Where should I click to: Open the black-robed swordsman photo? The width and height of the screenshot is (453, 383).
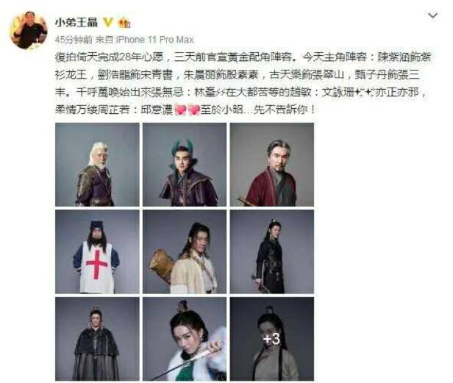[271, 251]
